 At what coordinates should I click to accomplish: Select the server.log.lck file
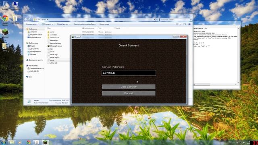[55, 57]
